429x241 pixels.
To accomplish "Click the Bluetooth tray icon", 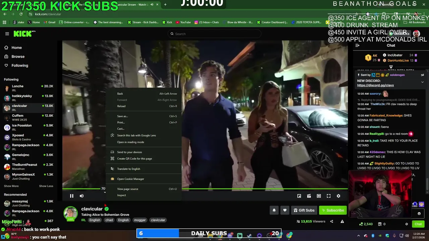I will [373, 236].
